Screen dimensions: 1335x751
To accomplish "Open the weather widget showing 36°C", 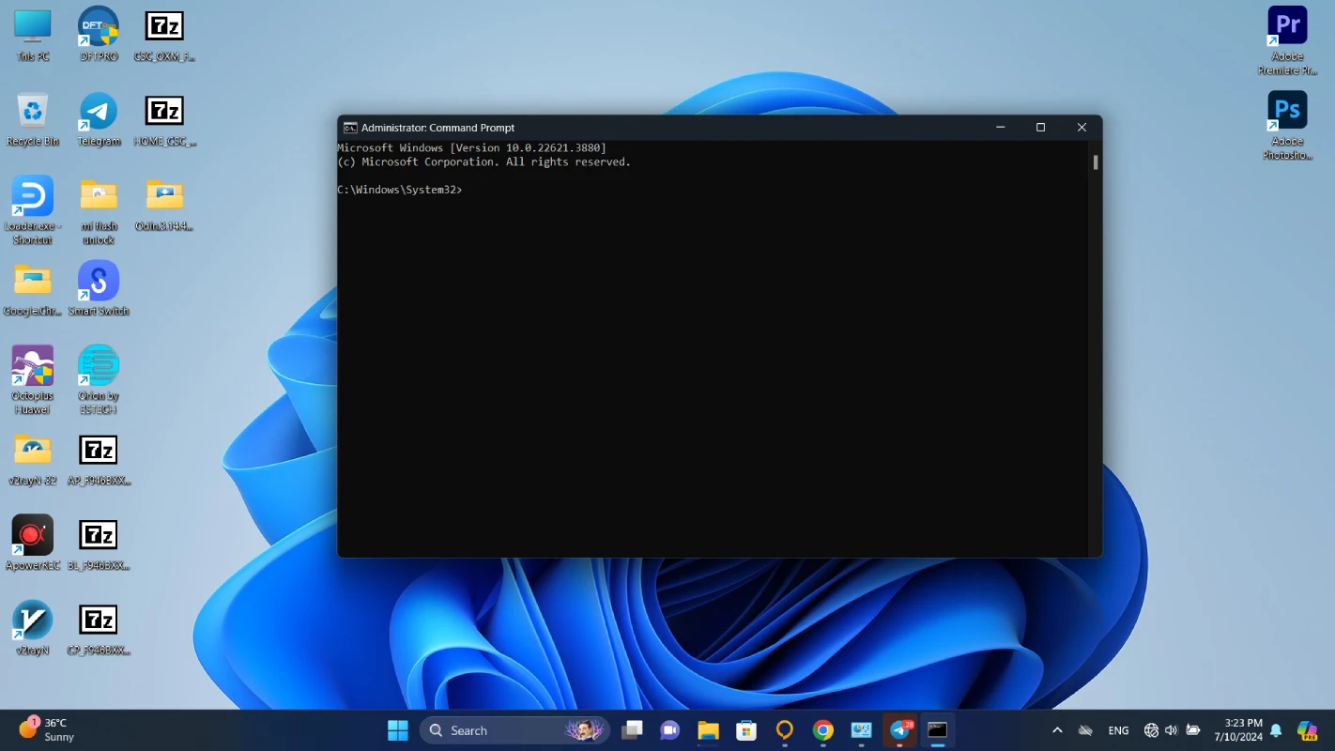I will (x=47, y=729).
